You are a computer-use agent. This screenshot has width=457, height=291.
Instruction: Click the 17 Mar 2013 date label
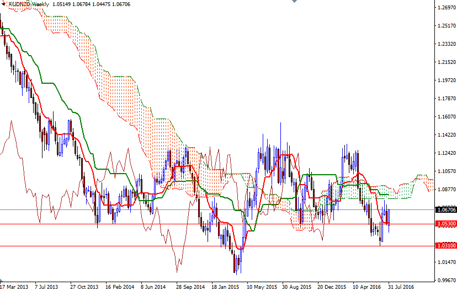14,287
